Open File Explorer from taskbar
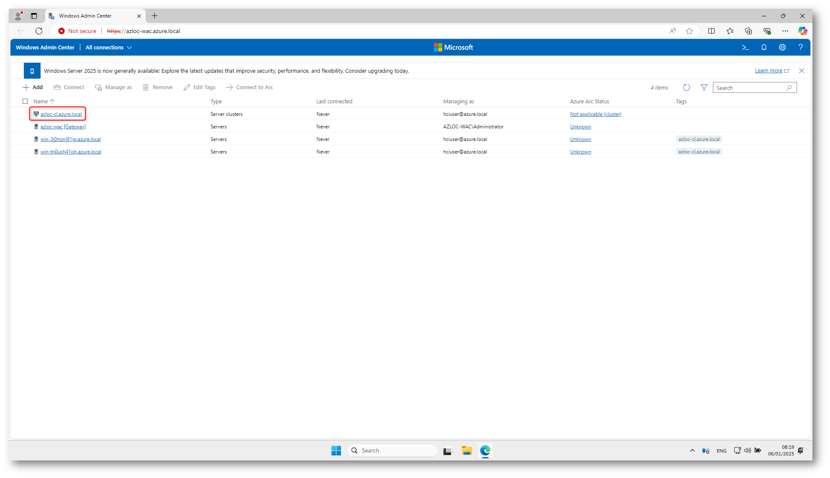 (x=466, y=450)
